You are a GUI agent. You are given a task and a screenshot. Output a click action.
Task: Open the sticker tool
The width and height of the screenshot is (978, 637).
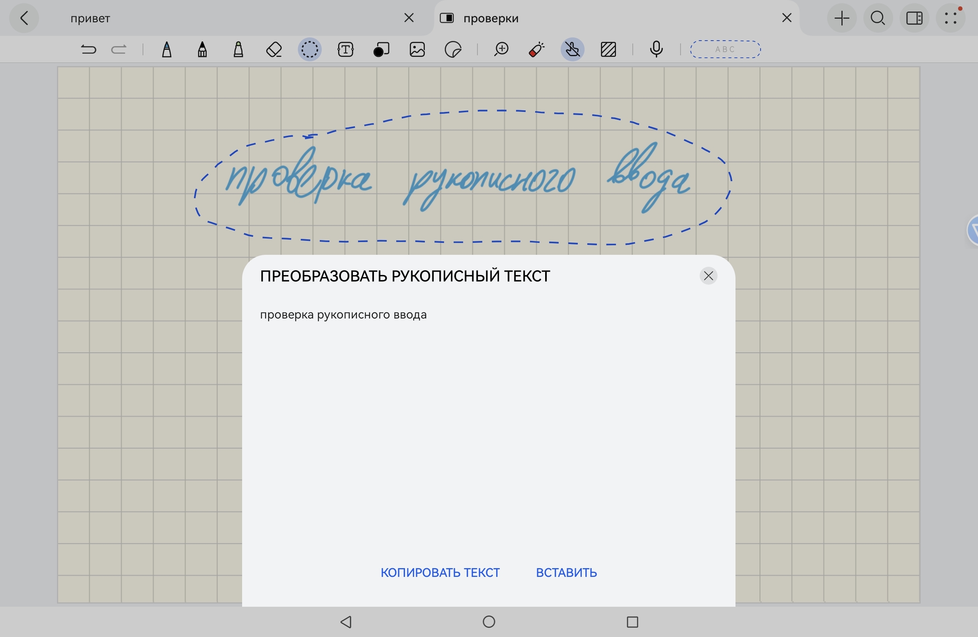pyautogui.click(x=453, y=50)
